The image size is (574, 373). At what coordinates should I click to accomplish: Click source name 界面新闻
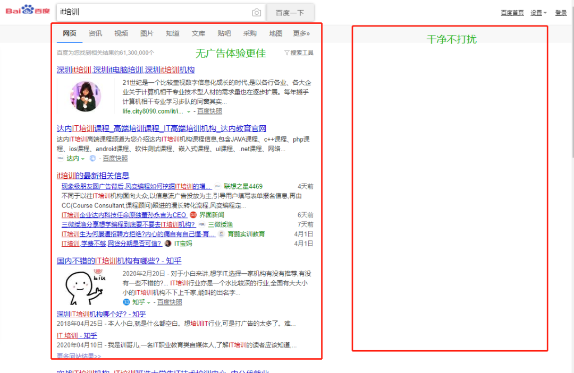[x=212, y=215]
